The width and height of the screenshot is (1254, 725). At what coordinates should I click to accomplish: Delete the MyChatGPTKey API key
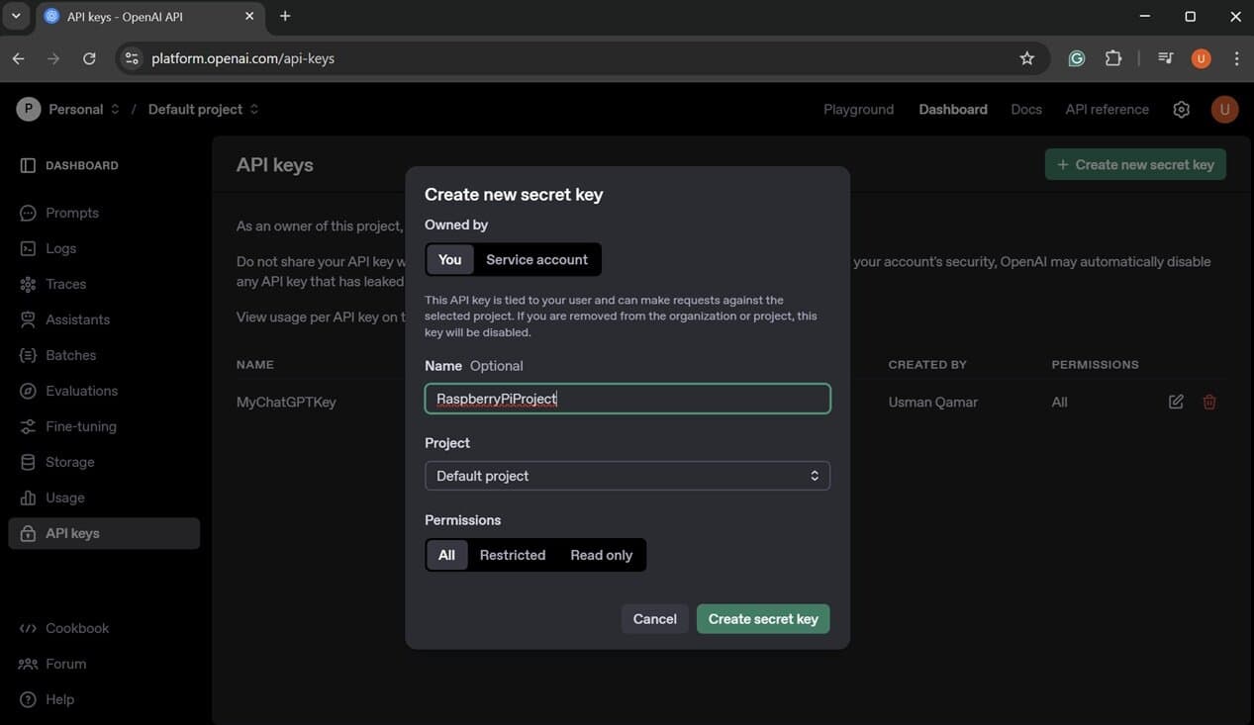[x=1207, y=402]
